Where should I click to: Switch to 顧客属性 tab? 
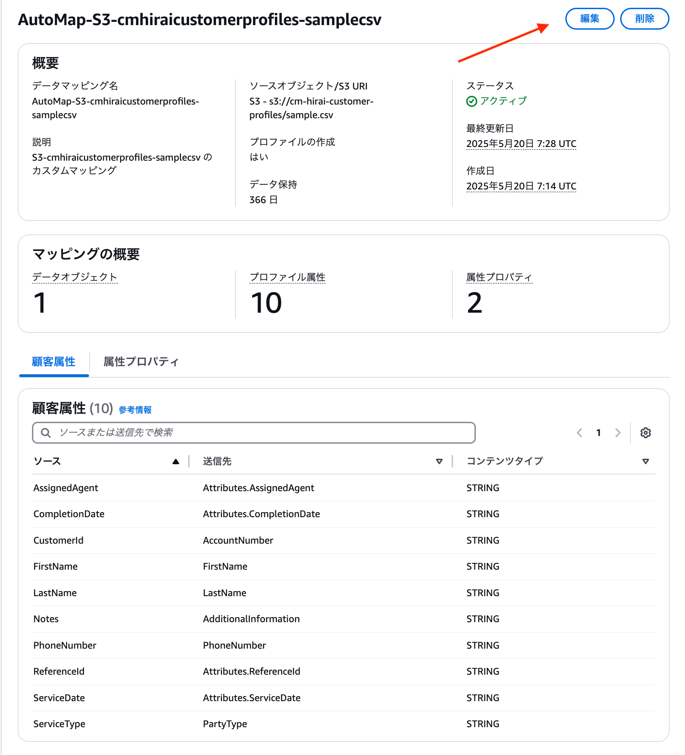point(53,362)
